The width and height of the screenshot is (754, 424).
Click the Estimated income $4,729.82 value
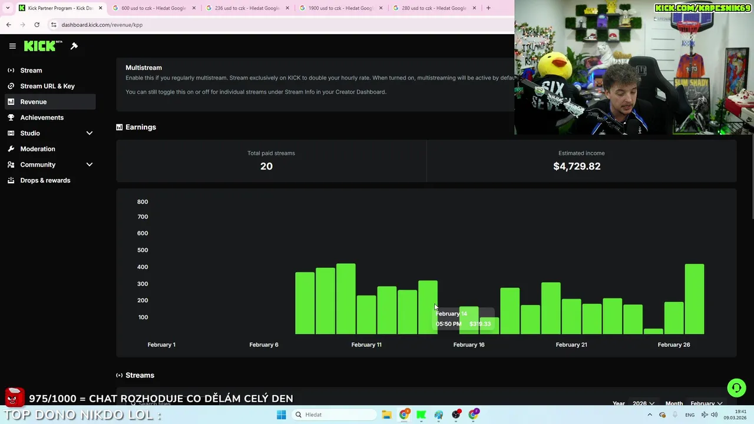[x=577, y=166]
